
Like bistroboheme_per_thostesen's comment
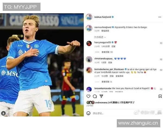pyautogui.click(x=161, y=70)
